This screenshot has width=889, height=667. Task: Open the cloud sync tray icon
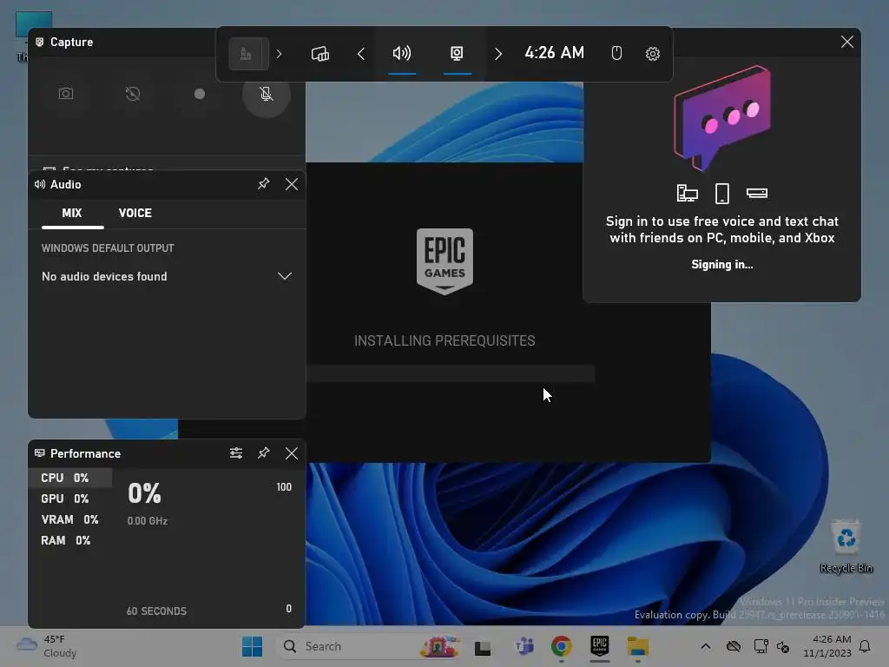[x=734, y=646]
